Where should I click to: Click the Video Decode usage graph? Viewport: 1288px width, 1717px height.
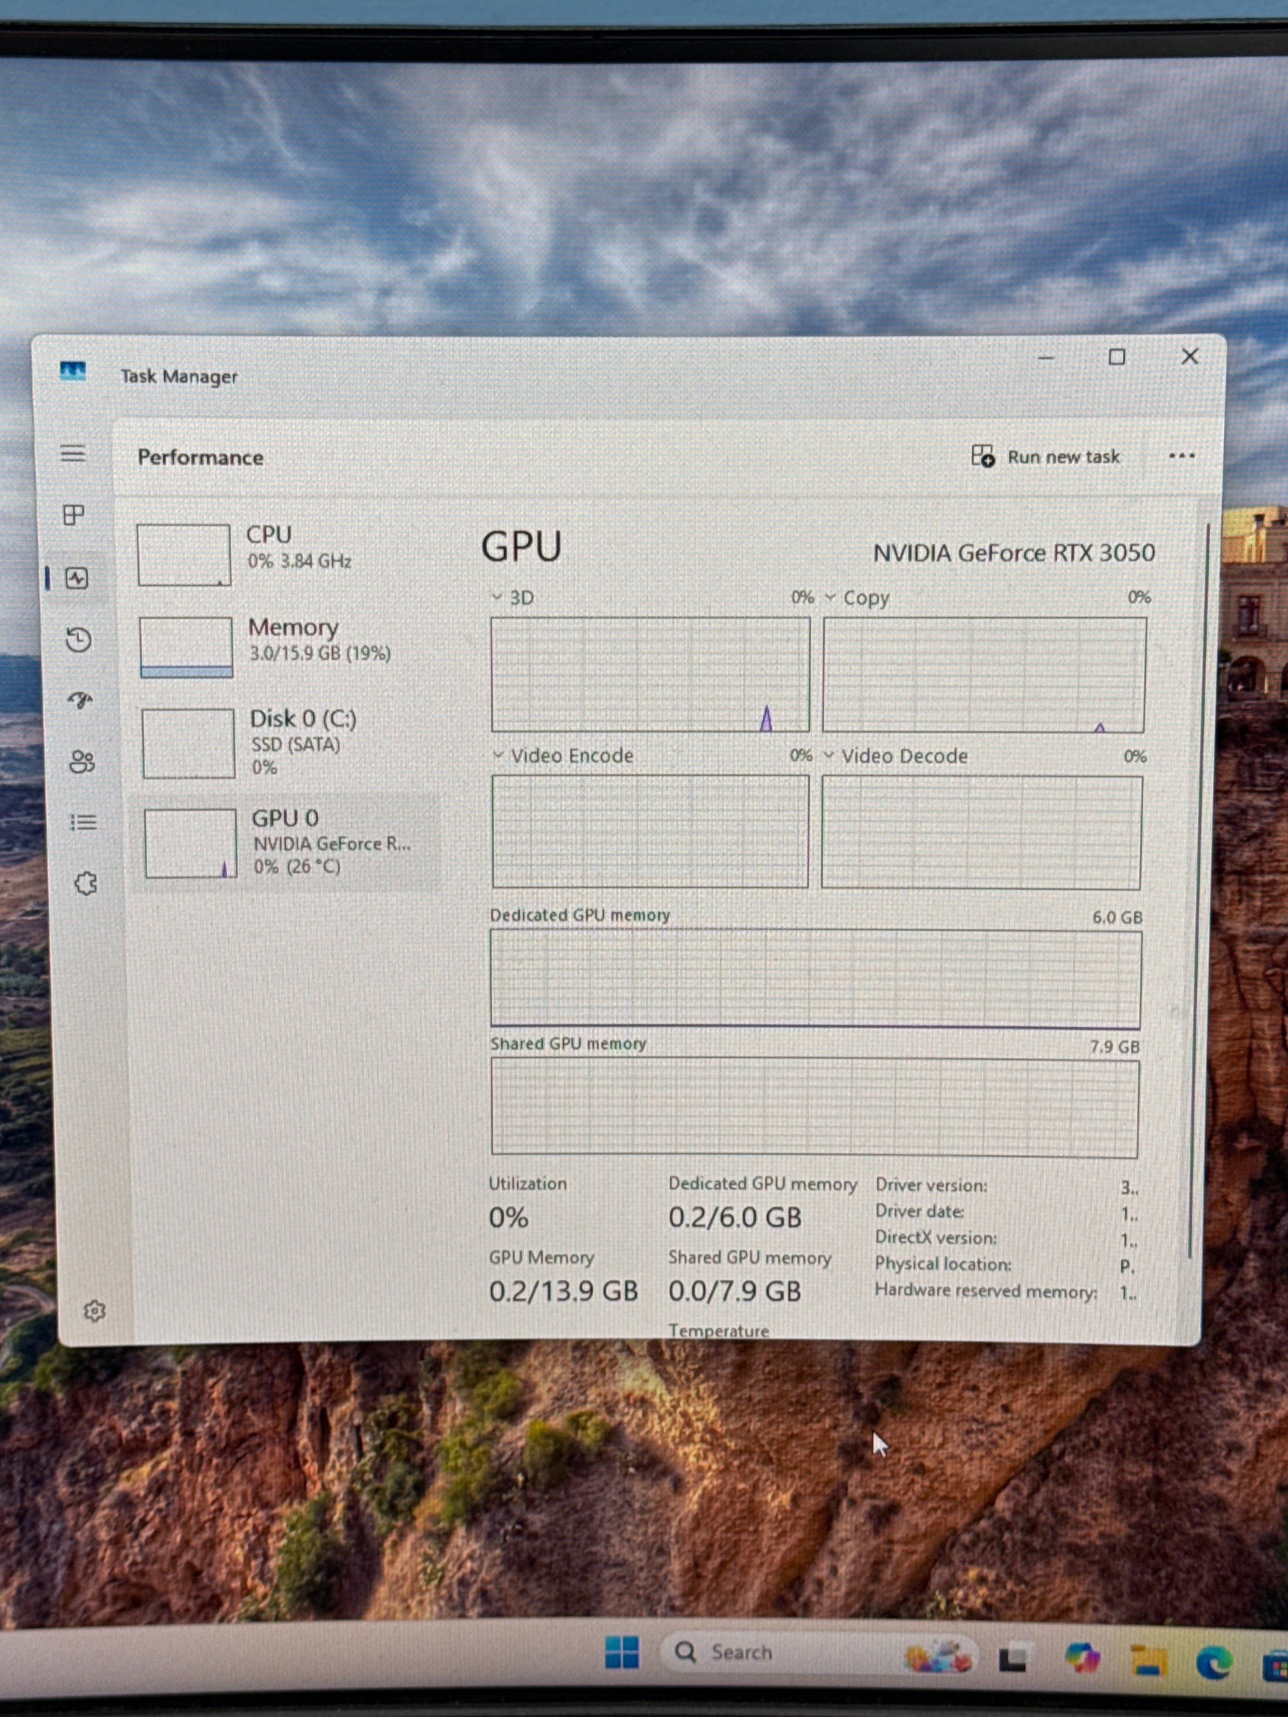(981, 832)
